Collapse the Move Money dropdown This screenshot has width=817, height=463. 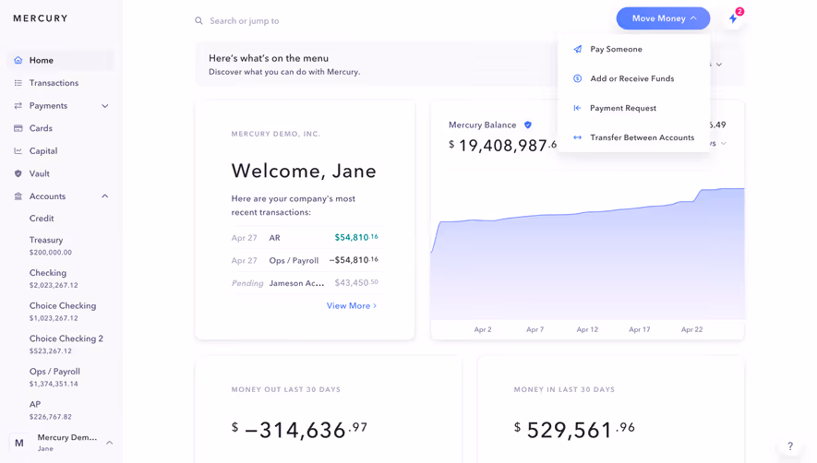663,18
